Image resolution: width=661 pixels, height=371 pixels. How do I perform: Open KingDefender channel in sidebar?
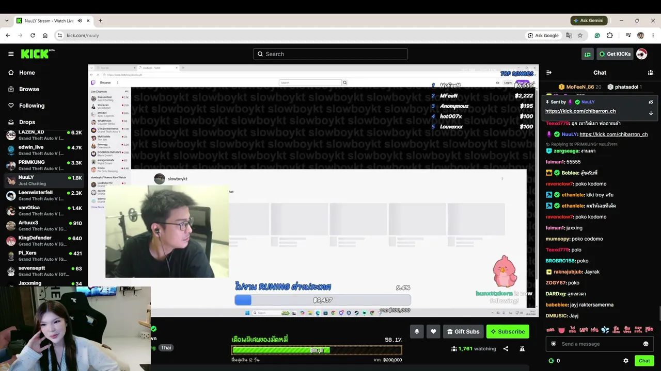coord(44,241)
